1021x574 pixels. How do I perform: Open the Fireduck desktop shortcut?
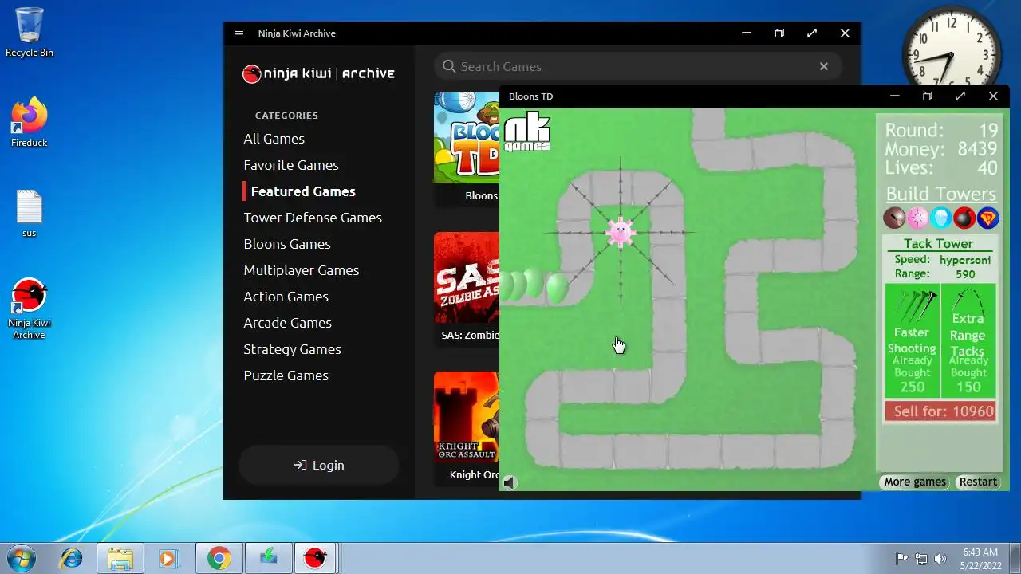click(x=30, y=122)
